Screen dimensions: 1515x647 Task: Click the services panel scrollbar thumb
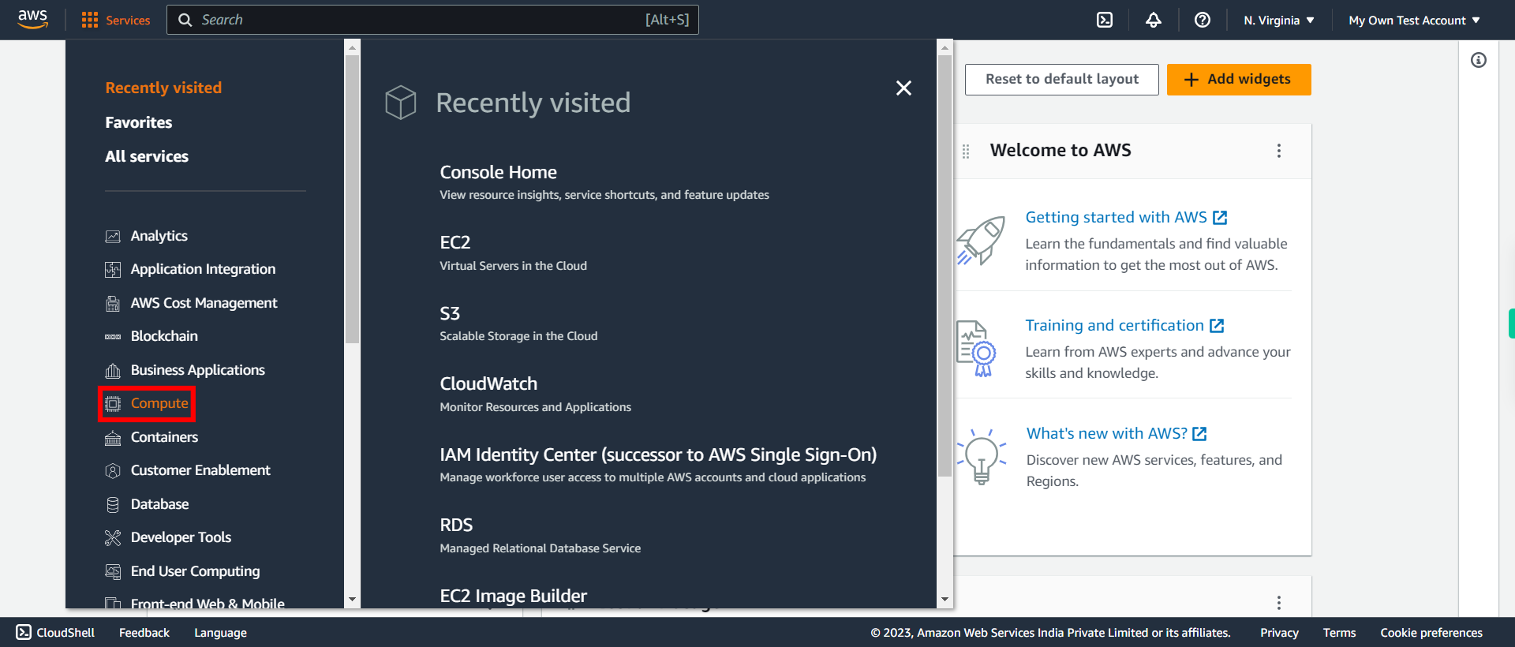[x=945, y=265]
